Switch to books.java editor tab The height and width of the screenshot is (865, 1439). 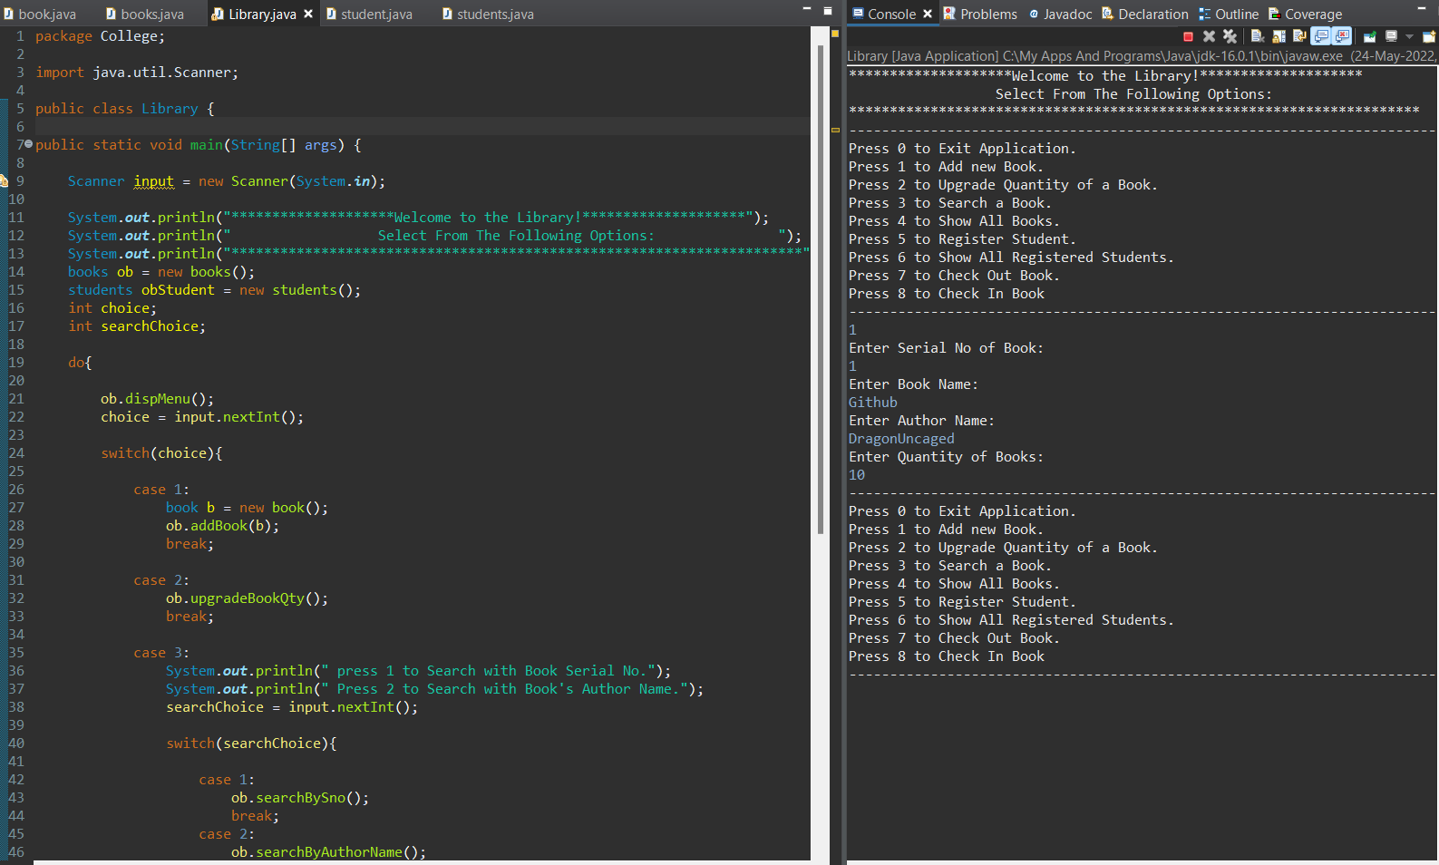coord(145,14)
